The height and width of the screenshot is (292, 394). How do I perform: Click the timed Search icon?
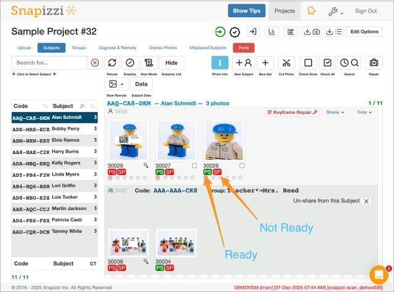349,63
